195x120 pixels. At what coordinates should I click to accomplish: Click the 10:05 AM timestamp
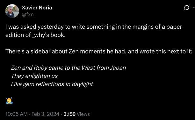point(17,114)
